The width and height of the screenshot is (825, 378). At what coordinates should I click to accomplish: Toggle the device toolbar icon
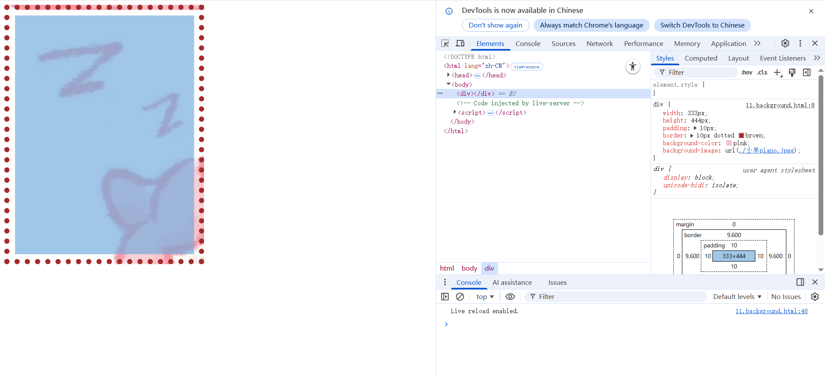460,43
